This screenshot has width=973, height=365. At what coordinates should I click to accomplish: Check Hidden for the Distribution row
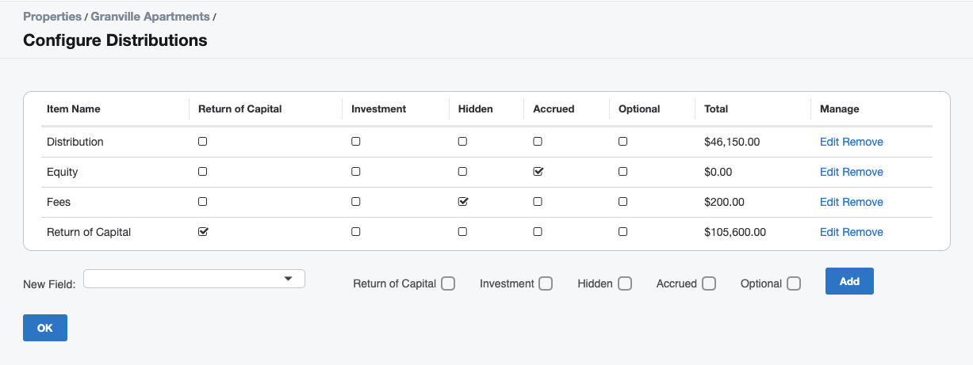click(x=463, y=142)
